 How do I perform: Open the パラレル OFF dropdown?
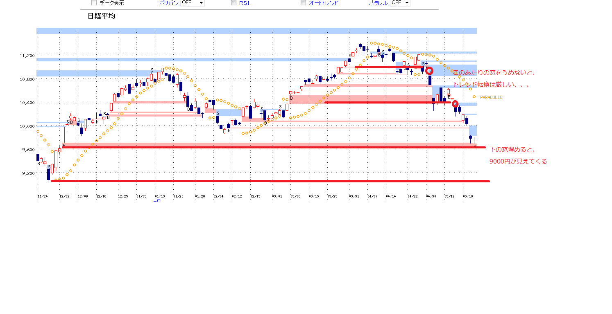(x=400, y=3)
